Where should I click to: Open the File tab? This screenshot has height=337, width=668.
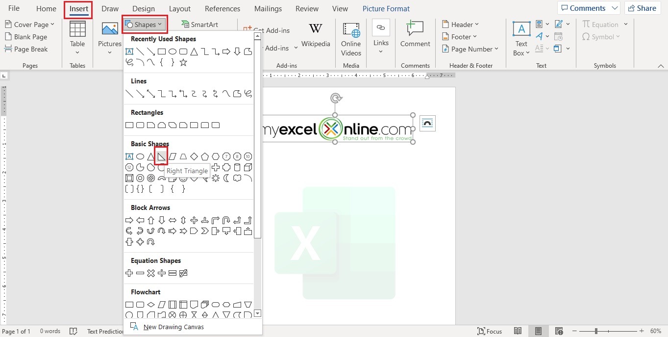(14, 8)
